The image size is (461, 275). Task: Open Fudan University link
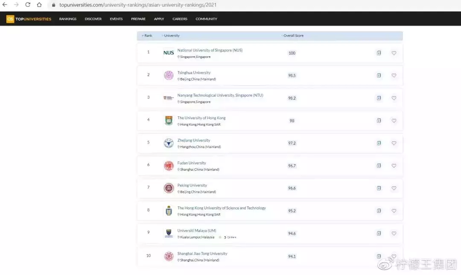pos(192,163)
